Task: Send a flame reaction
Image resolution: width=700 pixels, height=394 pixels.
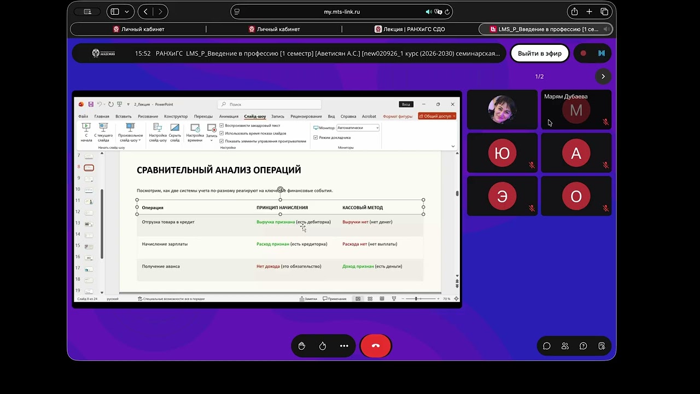Action: 323,346
